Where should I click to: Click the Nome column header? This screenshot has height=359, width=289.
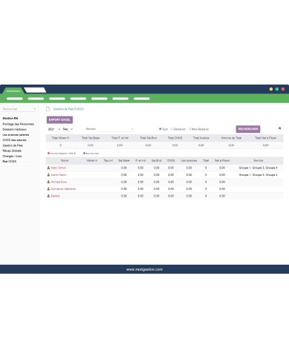point(64,160)
